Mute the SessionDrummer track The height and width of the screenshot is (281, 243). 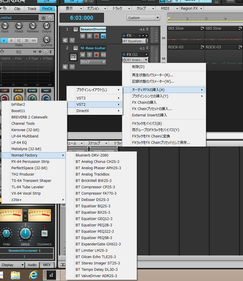[83, 36]
